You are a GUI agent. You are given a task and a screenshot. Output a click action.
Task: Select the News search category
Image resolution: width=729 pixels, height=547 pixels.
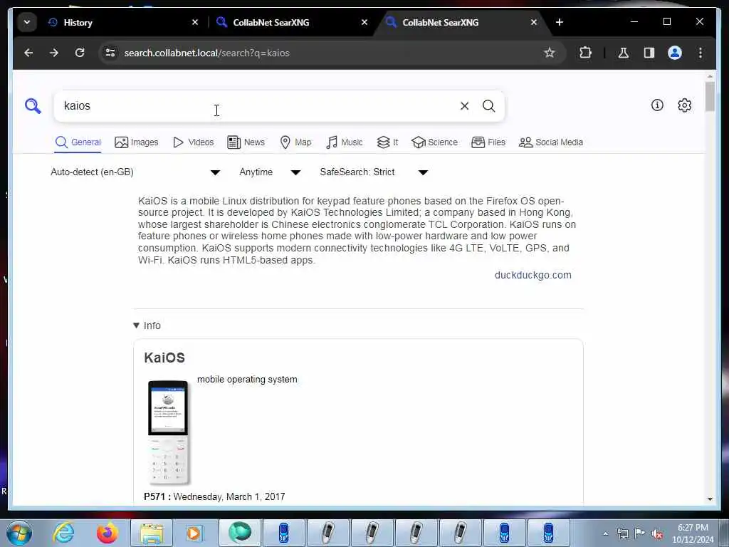pos(246,142)
